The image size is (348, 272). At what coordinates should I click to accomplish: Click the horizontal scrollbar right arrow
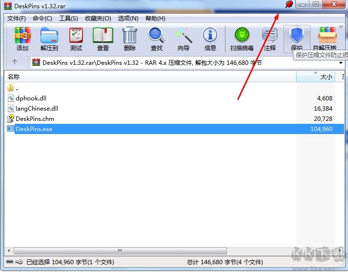340,251
